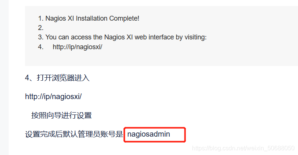Screen dimensions: 298x155
Task: Click the sentence '设置完成后默认管理员账号是'
Action: point(74,134)
